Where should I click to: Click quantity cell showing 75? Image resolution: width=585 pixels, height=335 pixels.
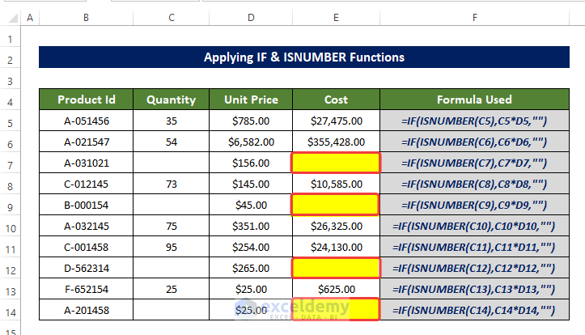[x=172, y=226]
